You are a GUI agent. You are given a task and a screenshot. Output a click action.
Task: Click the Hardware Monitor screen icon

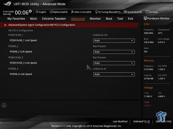(145, 18)
